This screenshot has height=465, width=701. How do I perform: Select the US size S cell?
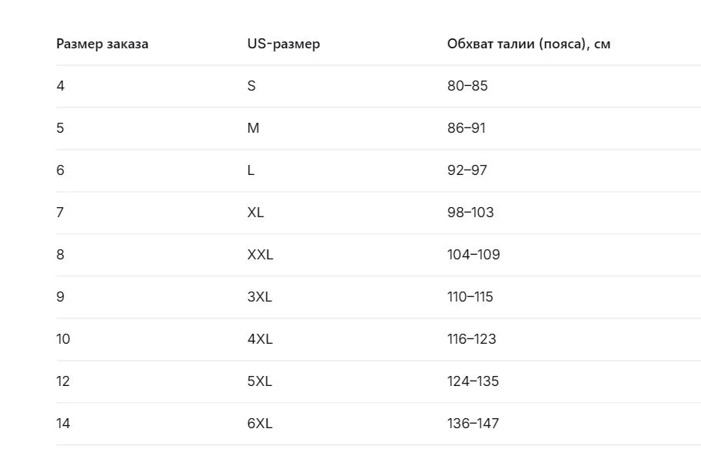[x=251, y=86]
